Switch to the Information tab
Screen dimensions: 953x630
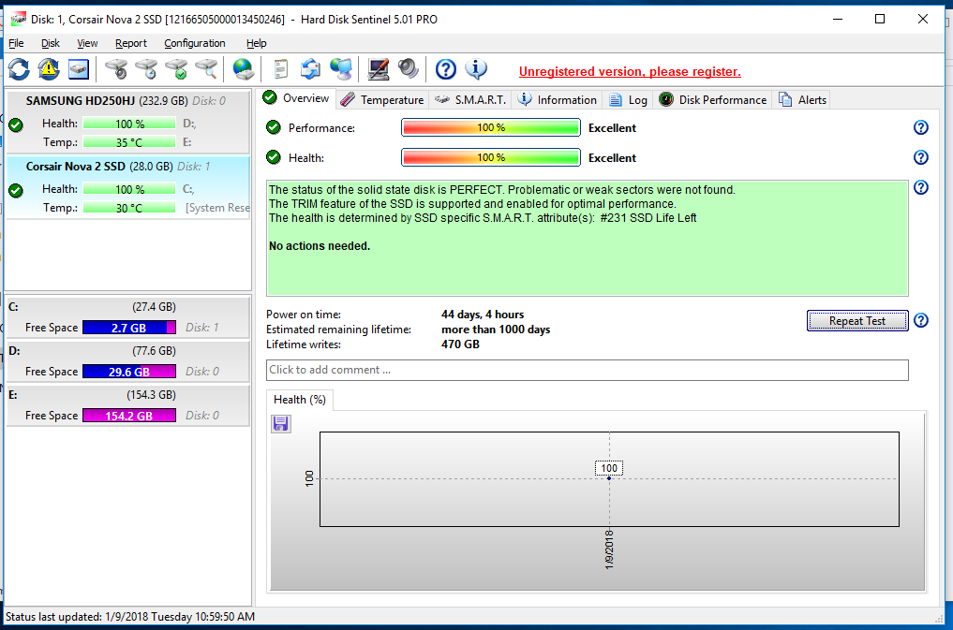pos(558,99)
